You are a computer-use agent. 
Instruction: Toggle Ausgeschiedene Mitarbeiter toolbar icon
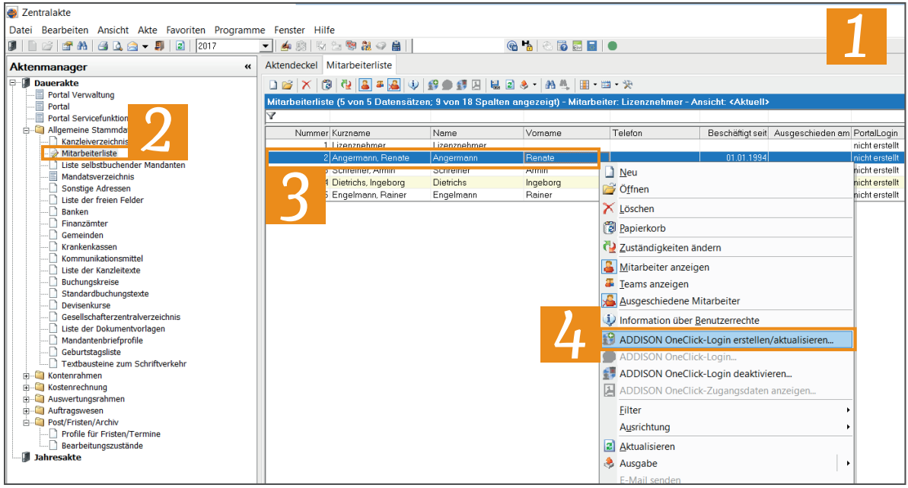393,85
